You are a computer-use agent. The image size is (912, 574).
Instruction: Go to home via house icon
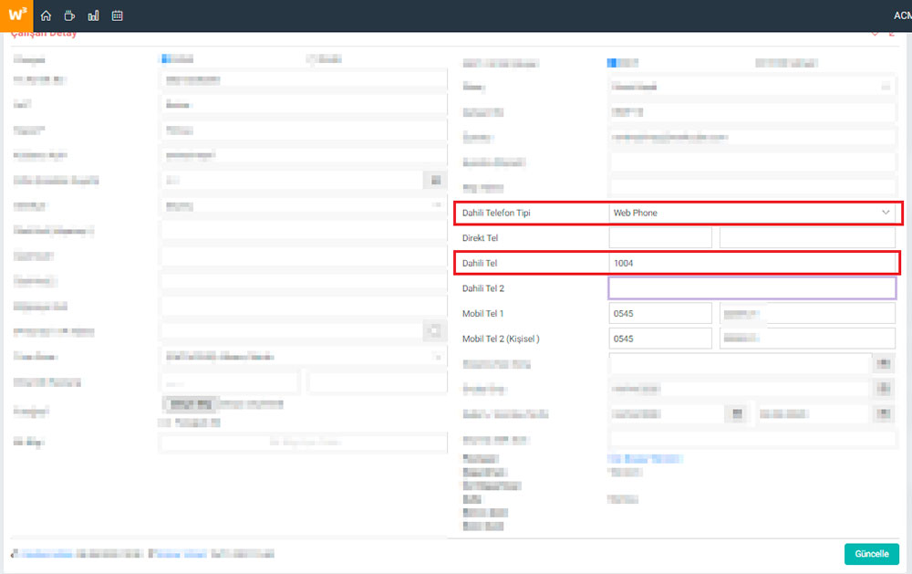[x=46, y=16]
